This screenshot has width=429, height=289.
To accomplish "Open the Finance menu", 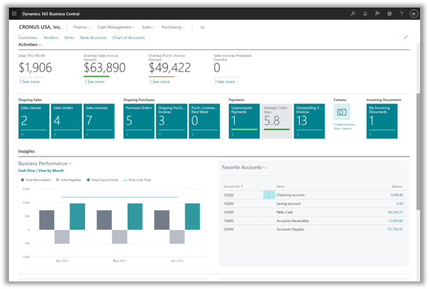I will pos(82,27).
